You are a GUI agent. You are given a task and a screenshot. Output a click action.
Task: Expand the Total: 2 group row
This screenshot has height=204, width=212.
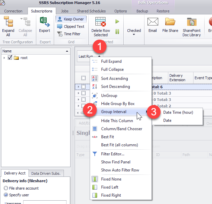[78, 106]
